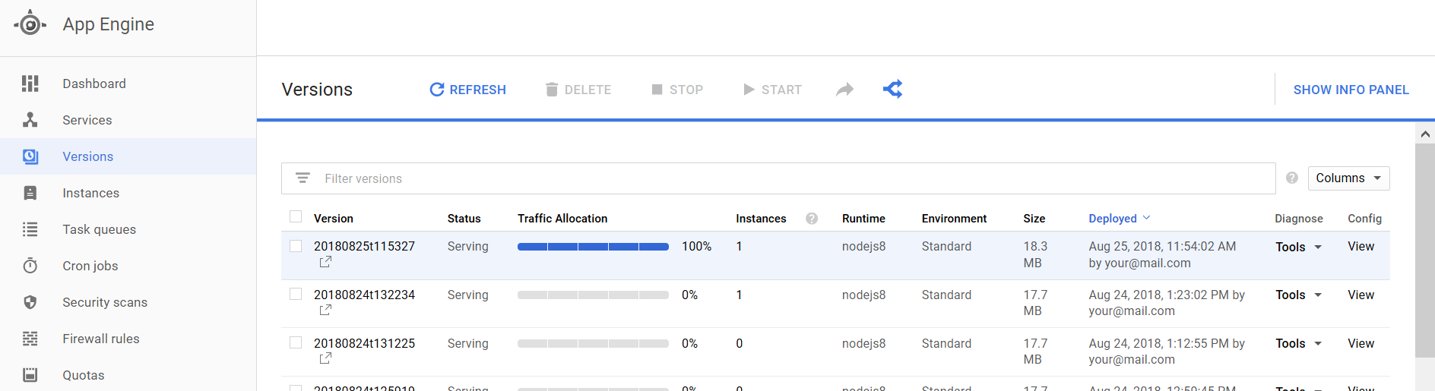
Task: View config for 20180824t131225
Action: [x=1361, y=343]
